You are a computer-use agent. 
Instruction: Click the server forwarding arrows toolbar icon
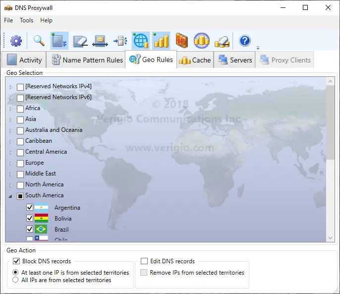pos(120,41)
